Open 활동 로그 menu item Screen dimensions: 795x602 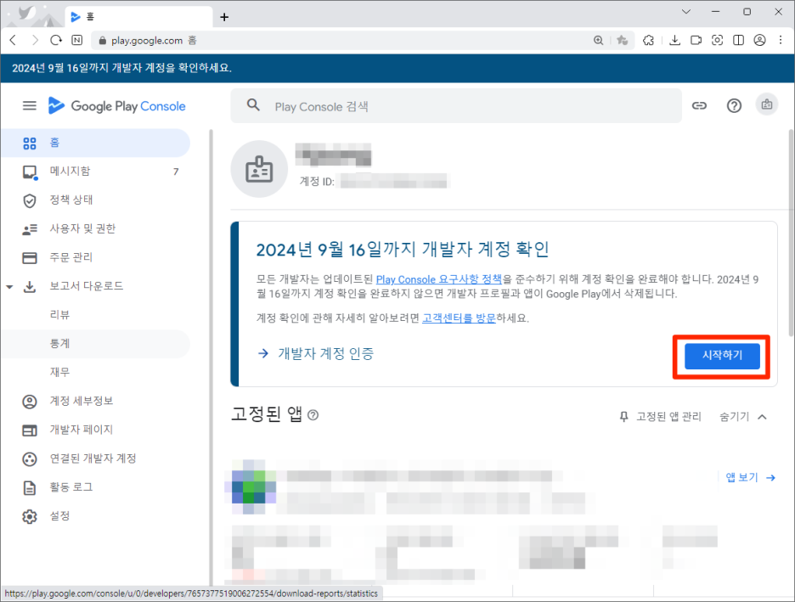pyautogui.click(x=96, y=487)
